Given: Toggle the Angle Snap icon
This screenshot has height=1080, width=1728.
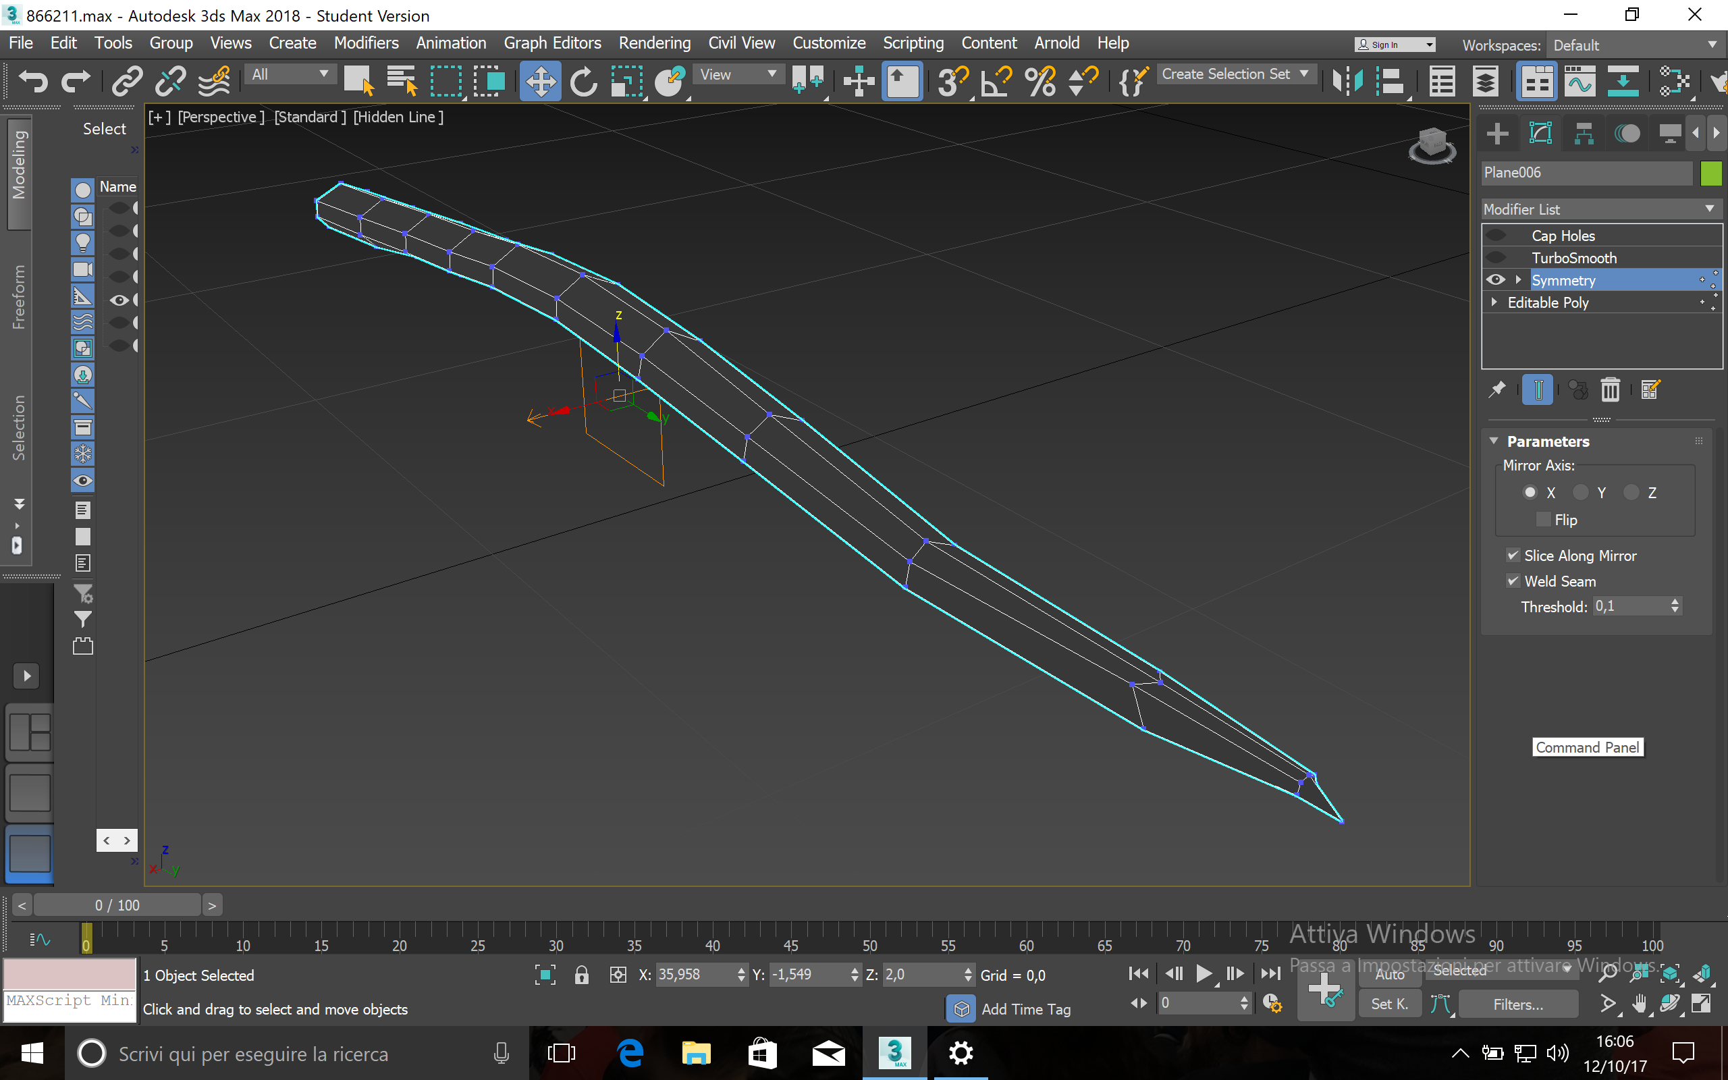Looking at the screenshot, I should [x=996, y=80].
